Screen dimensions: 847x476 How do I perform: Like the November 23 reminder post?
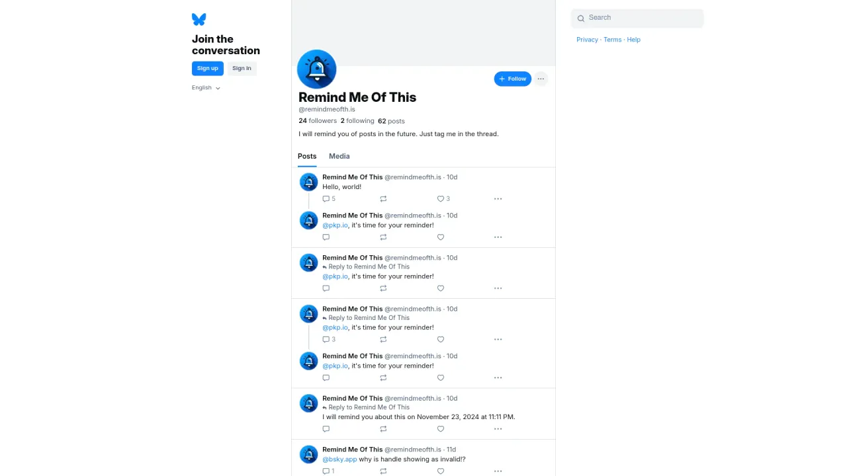tap(441, 429)
